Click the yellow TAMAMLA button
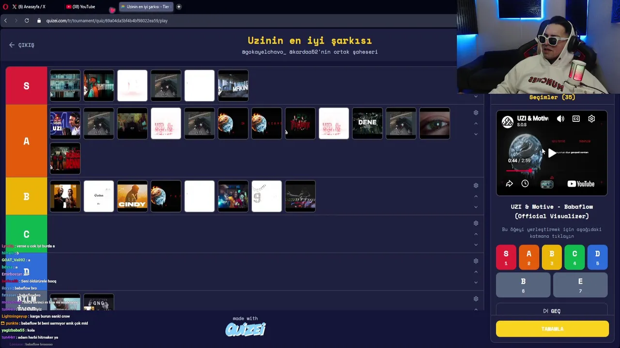The width and height of the screenshot is (620, 348). pyautogui.click(x=552, y=329)
